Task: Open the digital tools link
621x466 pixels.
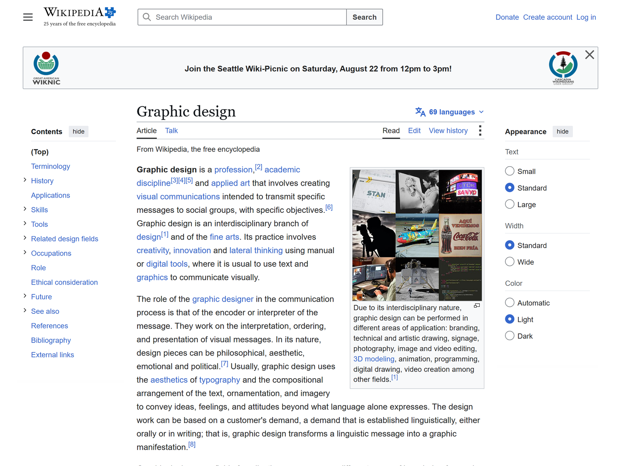Action: [x=167, y=264]
